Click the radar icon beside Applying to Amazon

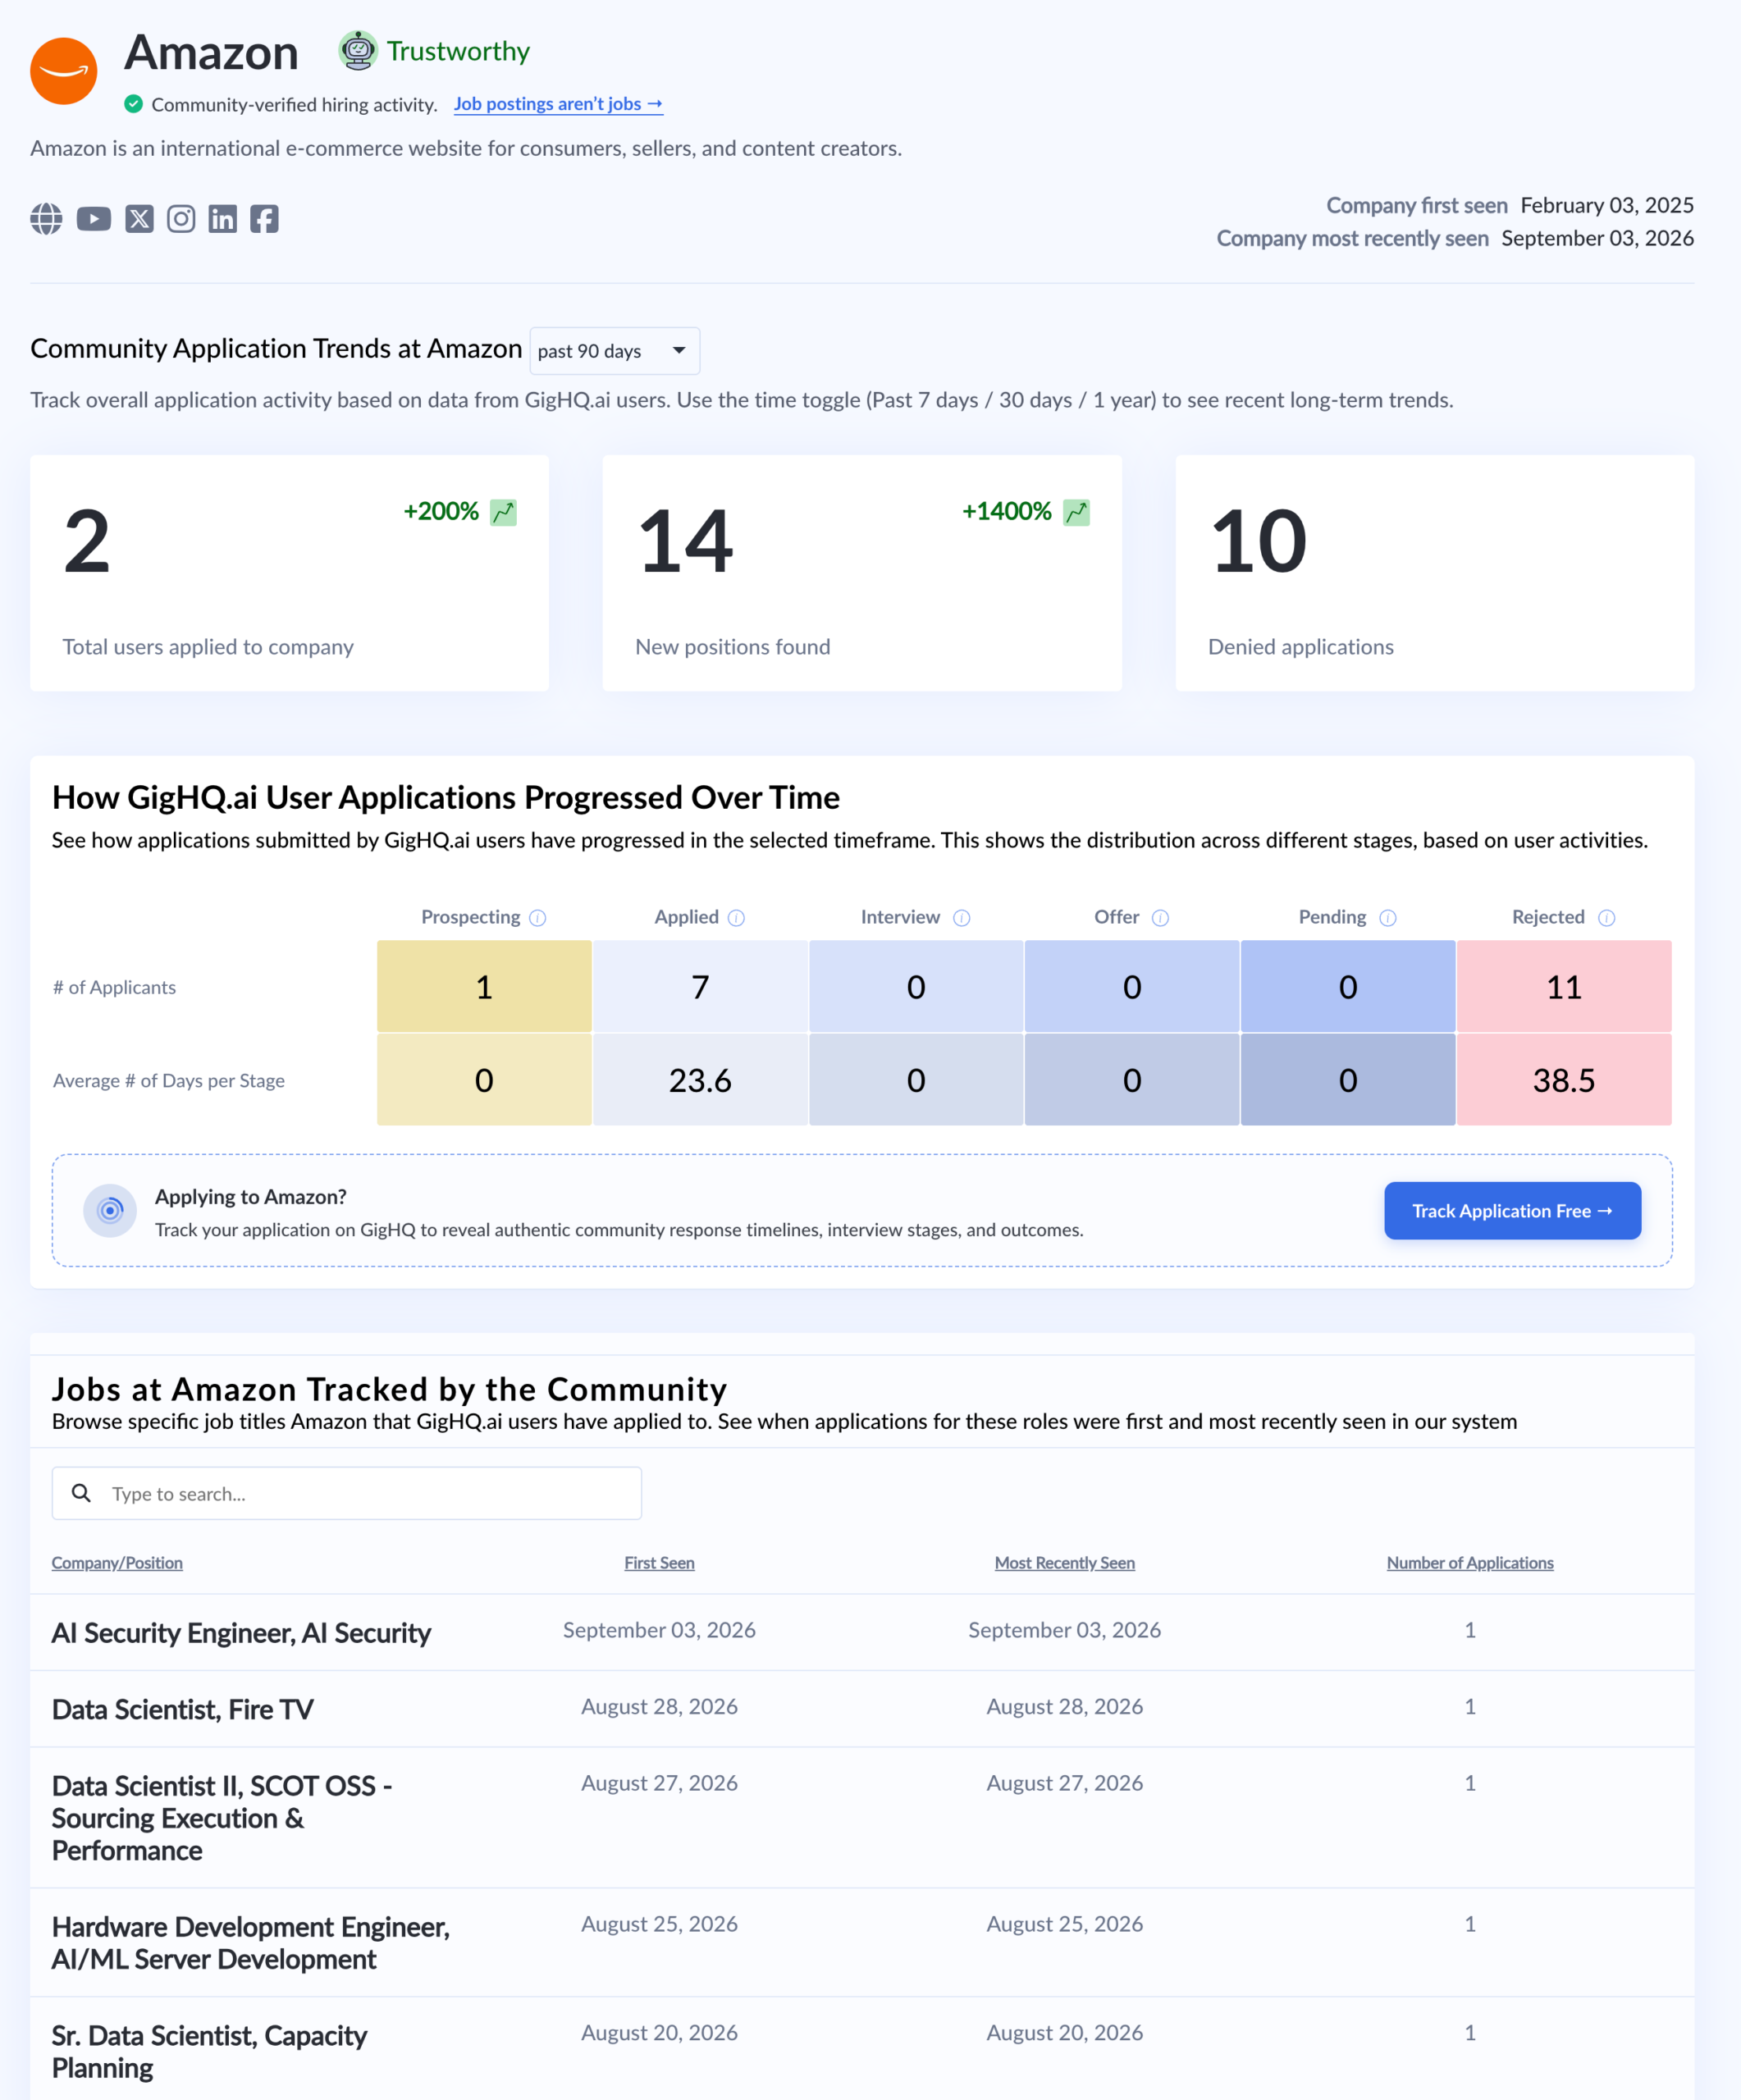tap(110, 1211)
